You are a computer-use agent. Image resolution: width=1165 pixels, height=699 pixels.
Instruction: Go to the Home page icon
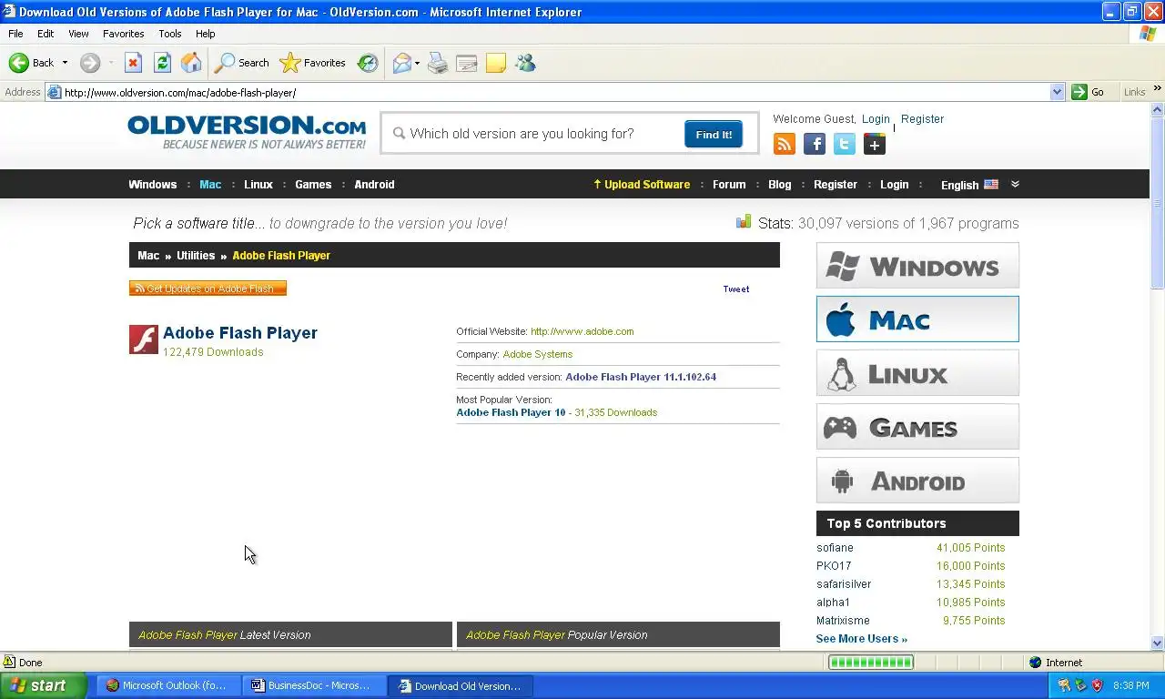click(191, 63)
